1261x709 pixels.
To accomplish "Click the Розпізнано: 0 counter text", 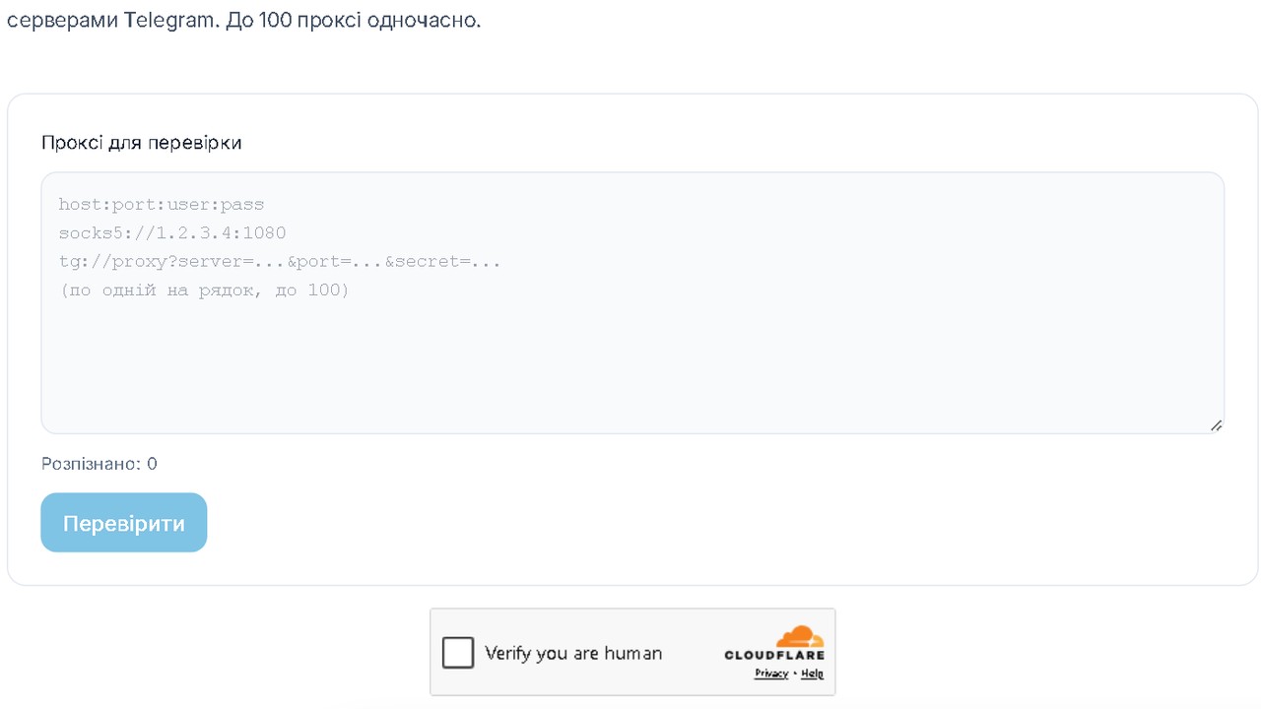I will [x=100, y=464].
